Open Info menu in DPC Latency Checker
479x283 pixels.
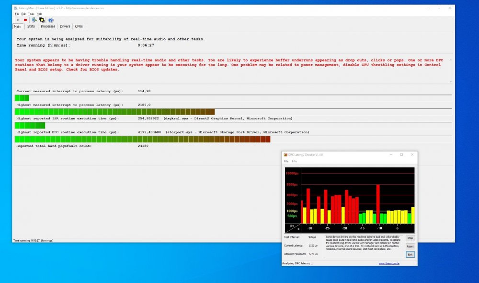(294, 161)
